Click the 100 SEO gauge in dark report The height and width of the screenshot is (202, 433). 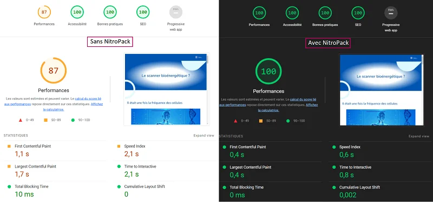(x=358, y=13)
